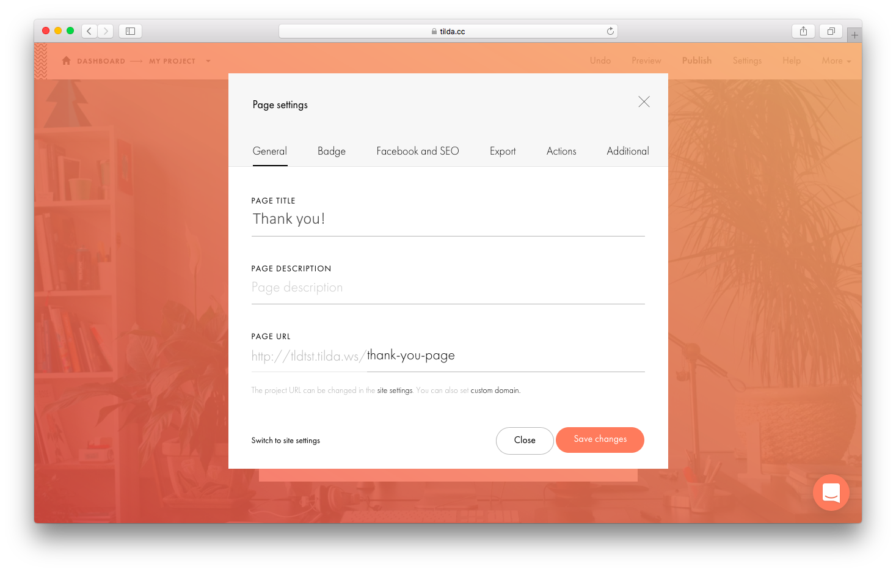Switch to the Export tab

click(x=502, y=151)
